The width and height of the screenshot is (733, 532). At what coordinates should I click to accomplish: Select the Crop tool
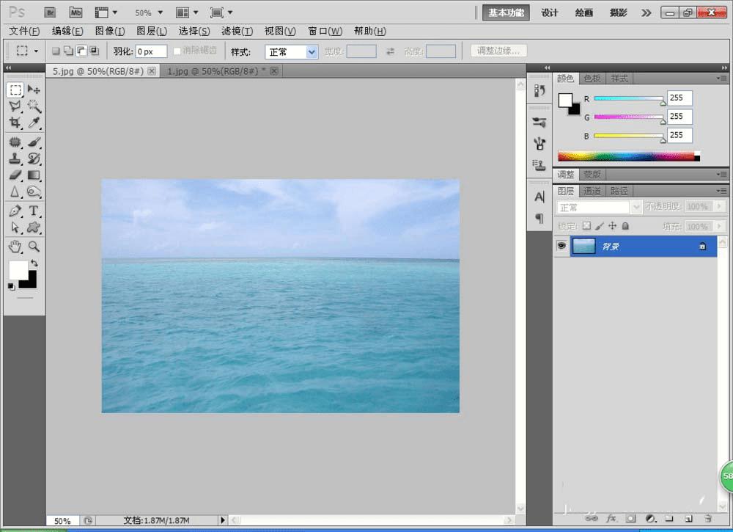click(15, 123)
